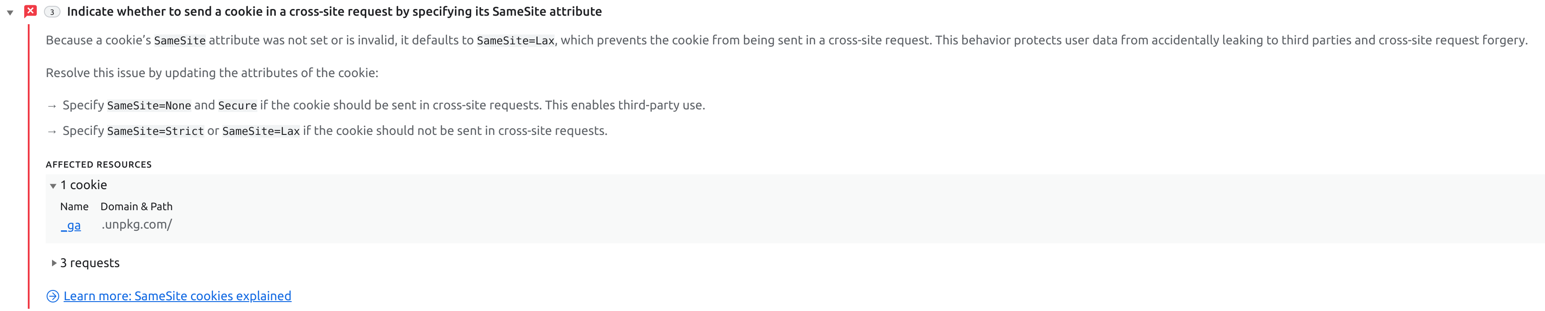1545x311 pixels.
Task: Click the Name column header
Action: (74, 206)
